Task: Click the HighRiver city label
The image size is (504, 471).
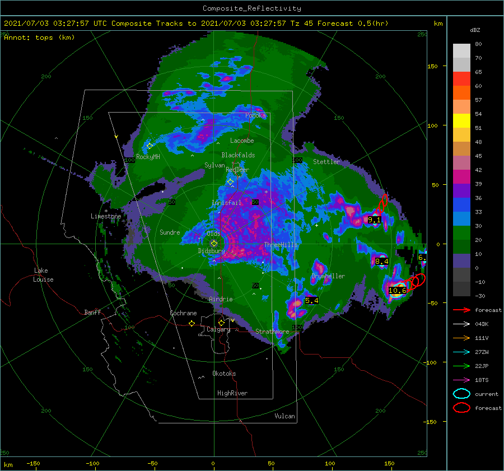Action: [232, 393]
